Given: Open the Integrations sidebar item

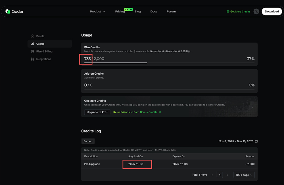Looking at the screenshot, I should click(x=43, y=59).
